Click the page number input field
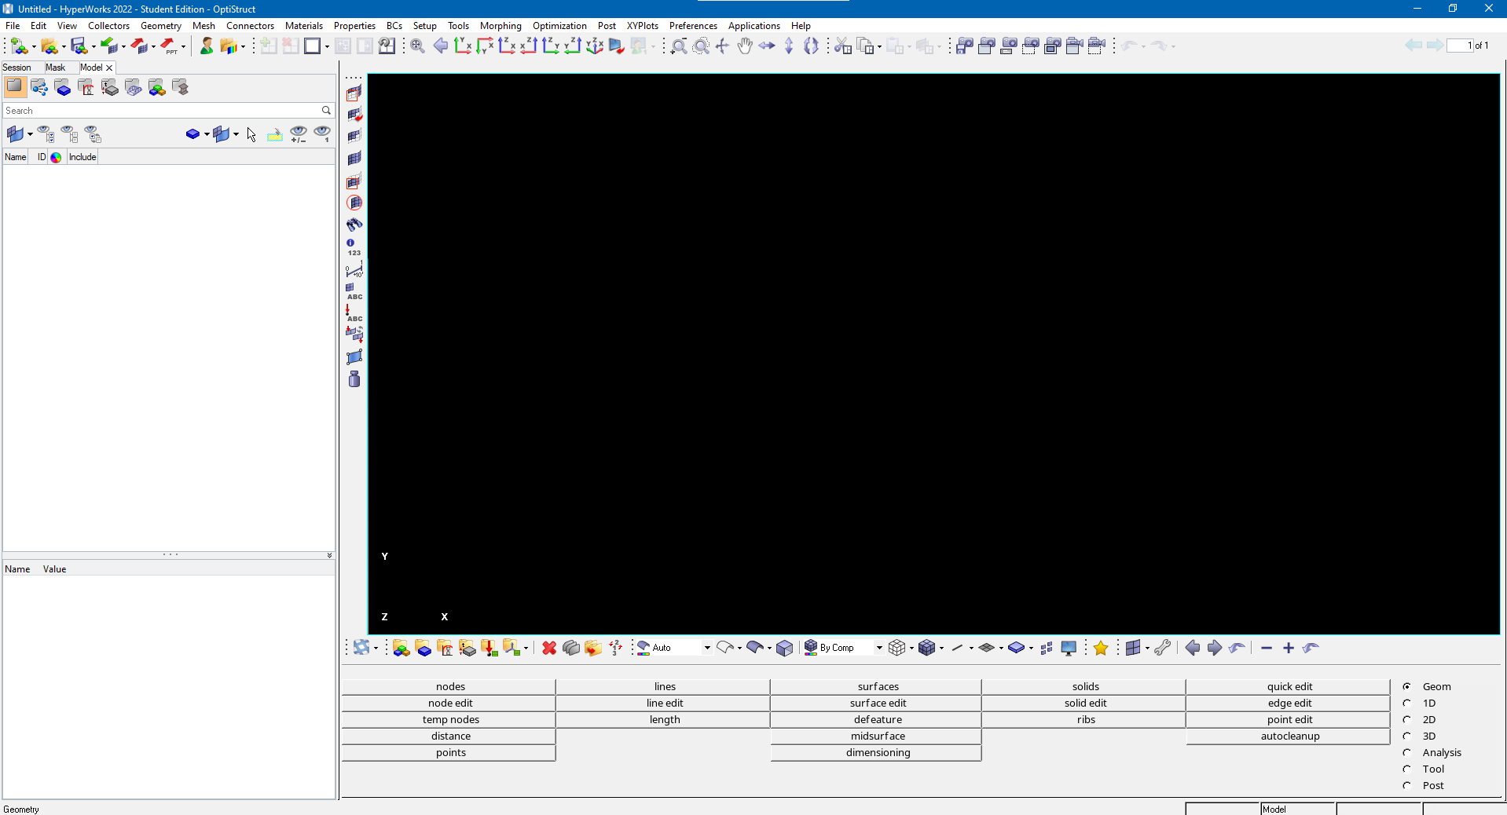Image resolution: width=1507 pixels, height=815 pixels. 1460,46
